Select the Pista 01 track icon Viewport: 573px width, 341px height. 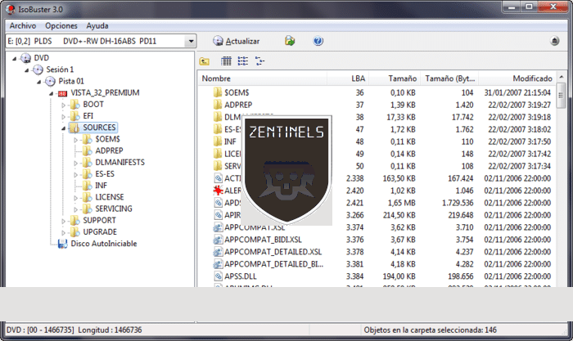point(50,81)
